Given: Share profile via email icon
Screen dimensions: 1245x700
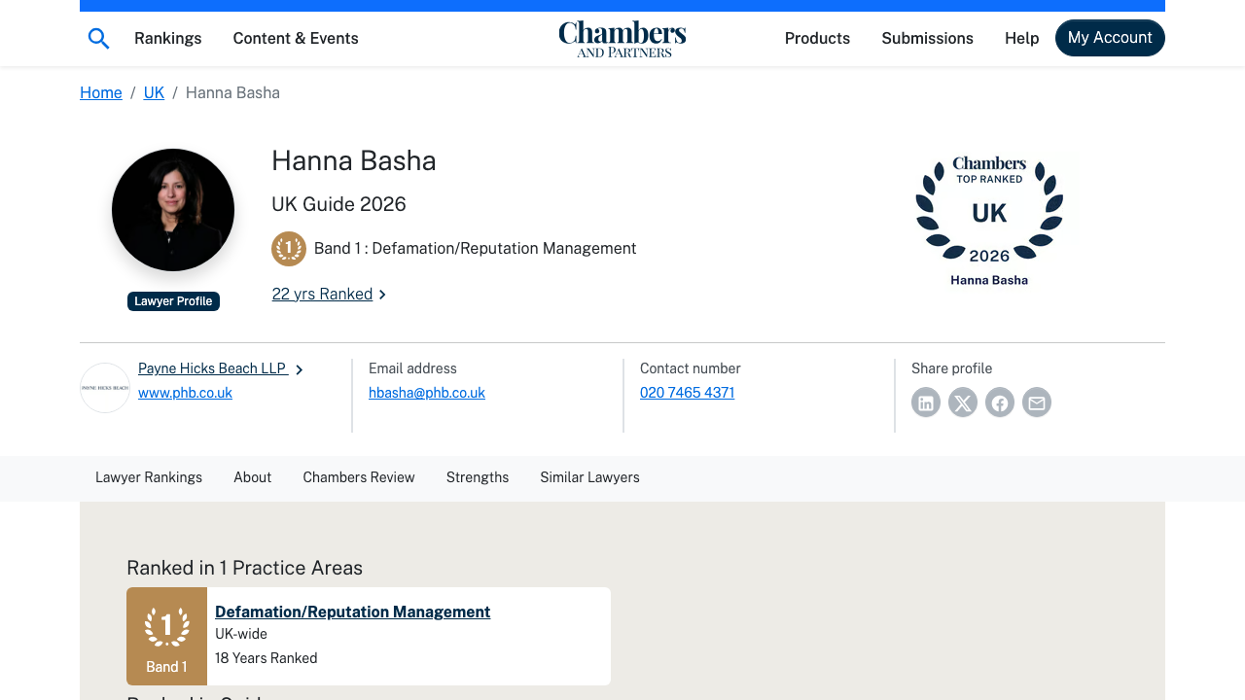Looking at the screenshot, I should tap(1036, 402).
